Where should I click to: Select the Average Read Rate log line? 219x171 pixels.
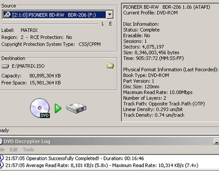pos(102,165)
